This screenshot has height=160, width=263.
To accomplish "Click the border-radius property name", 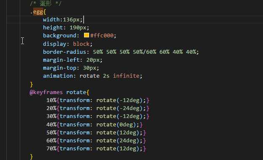I will [64, 52].
